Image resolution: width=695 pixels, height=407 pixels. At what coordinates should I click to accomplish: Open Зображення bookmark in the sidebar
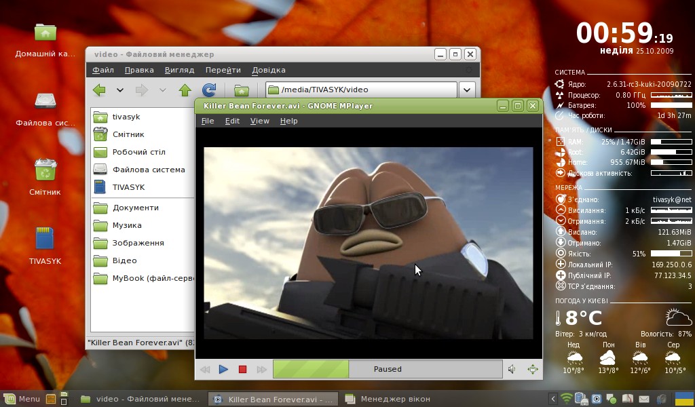pyautogui.click(x=143, y=243)
